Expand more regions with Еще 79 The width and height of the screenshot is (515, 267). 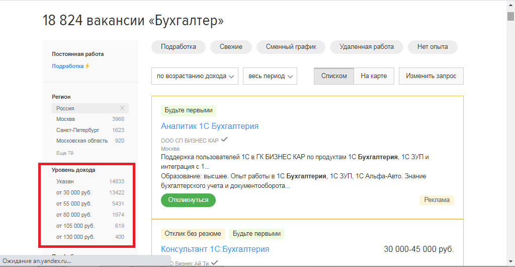65,153
